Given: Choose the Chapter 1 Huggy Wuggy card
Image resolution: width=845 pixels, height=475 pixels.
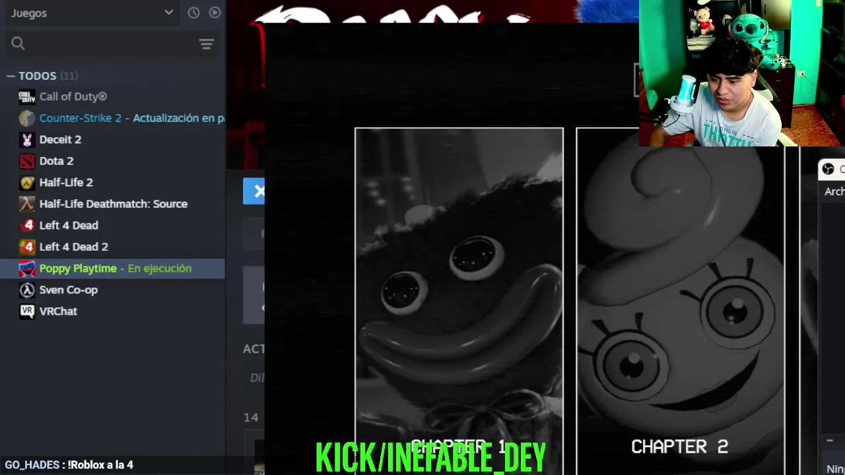Looking at the screenshot, I should coord(459,301).
